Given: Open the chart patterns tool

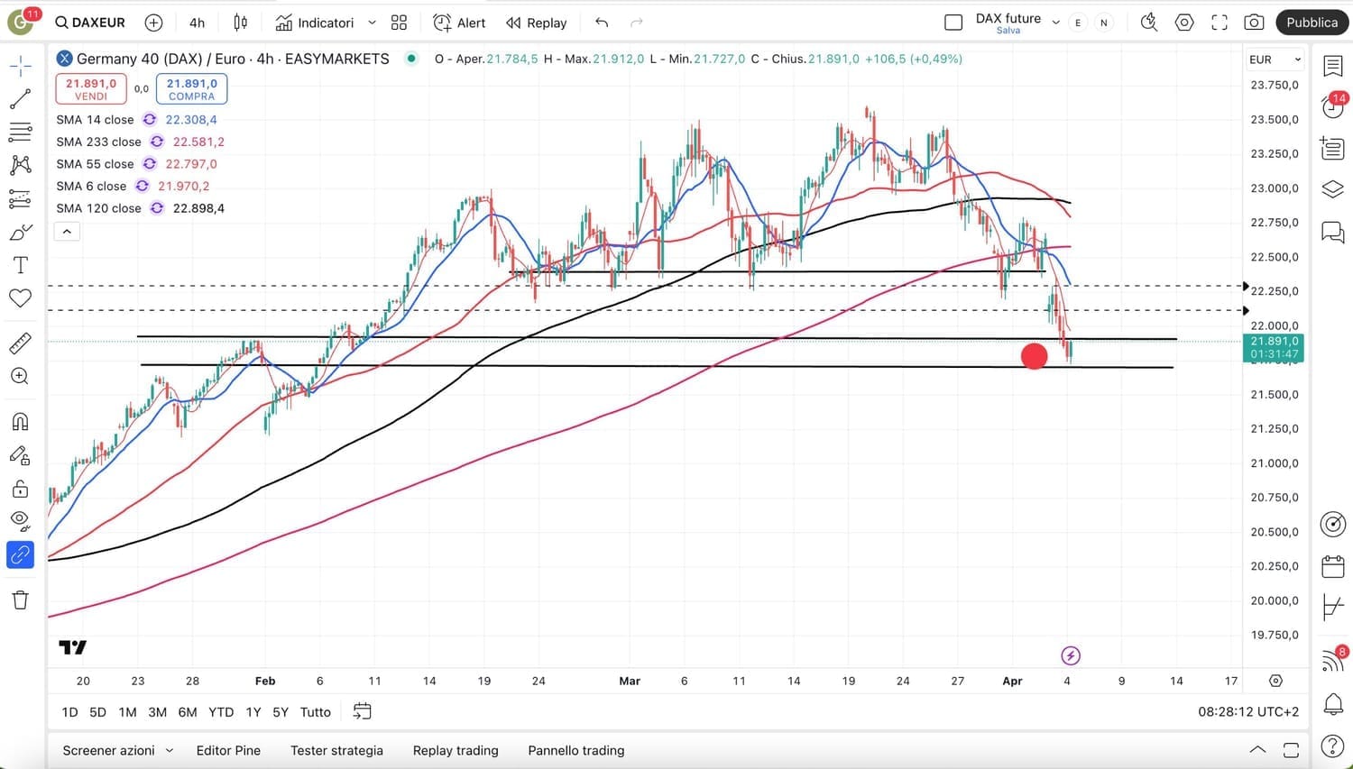Looking at the screenshot, I should point(20,165).
